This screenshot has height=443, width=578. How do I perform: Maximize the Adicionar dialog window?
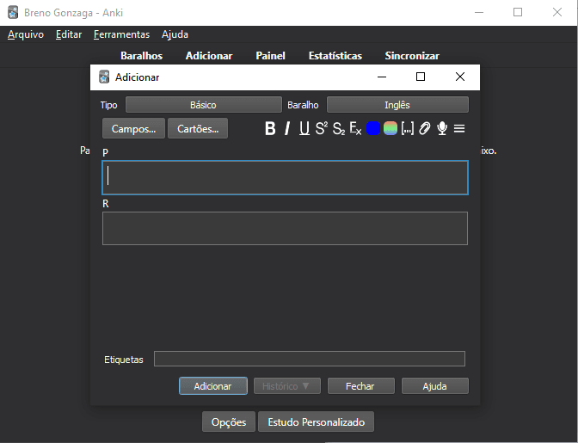coord(421,77)
